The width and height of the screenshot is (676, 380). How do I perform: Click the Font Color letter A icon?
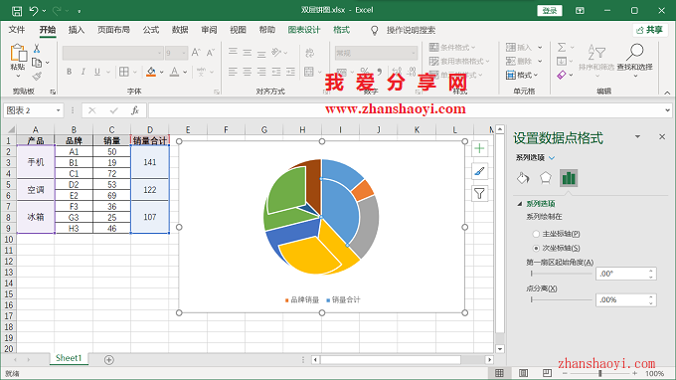(x=174, y=72)
